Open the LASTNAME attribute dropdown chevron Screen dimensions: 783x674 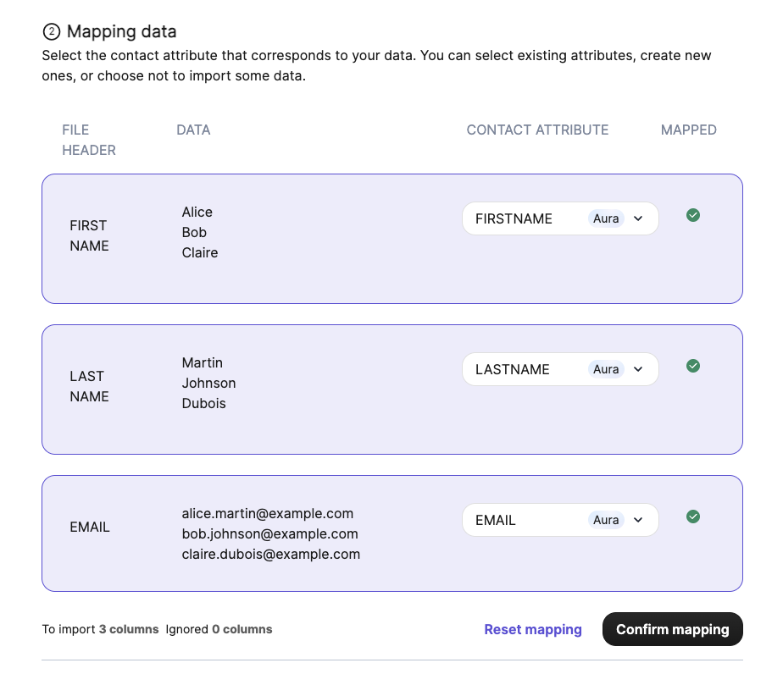639,369
